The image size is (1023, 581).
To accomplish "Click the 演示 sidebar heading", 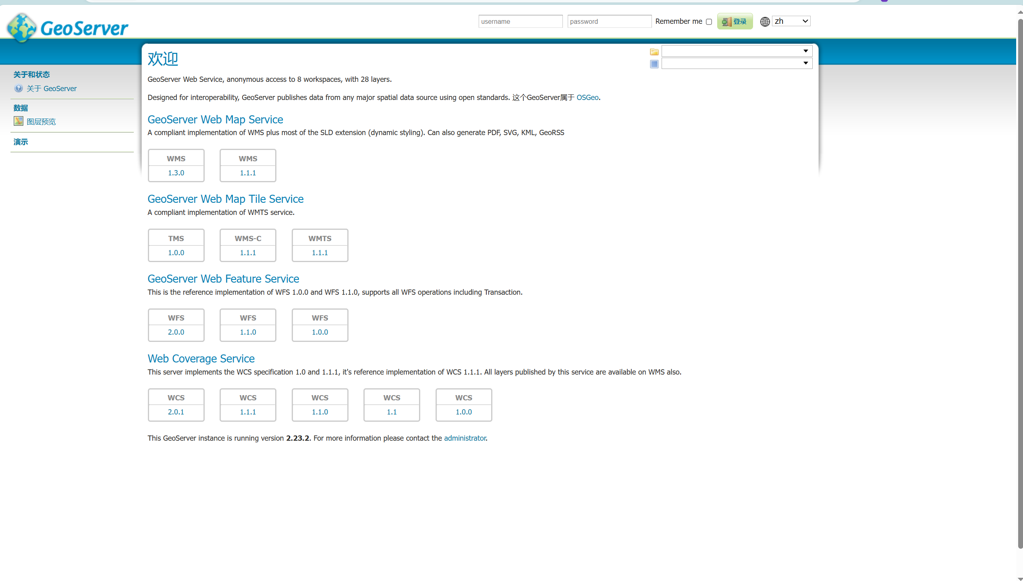I will (21, 142).
